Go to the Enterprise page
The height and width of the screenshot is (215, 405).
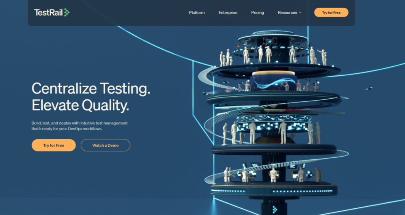click(228, 12)
